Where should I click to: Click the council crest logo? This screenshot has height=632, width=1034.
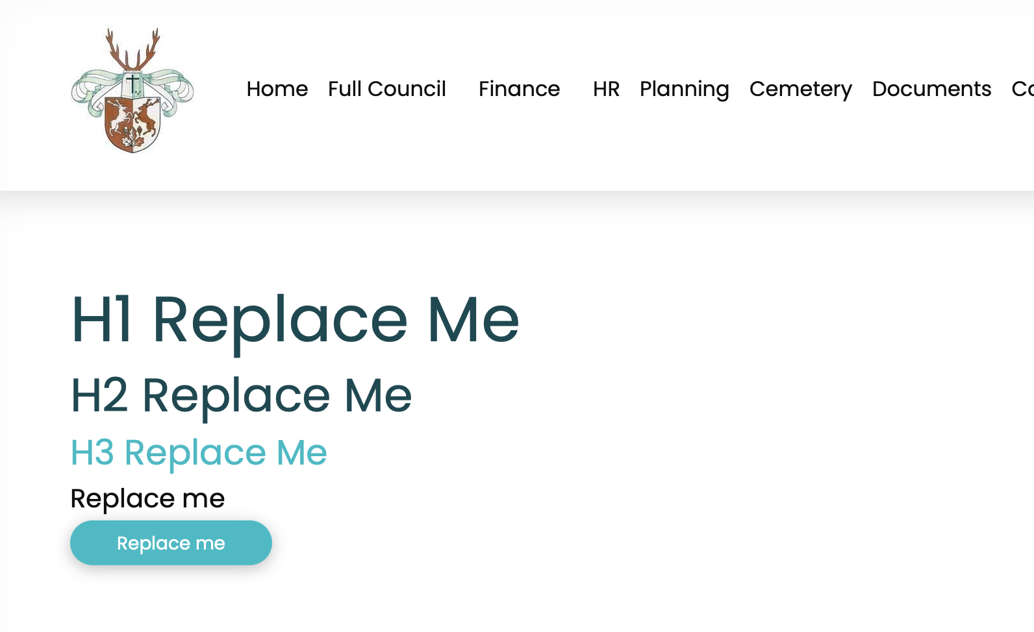pyautogui.click(x=132, y=91)
